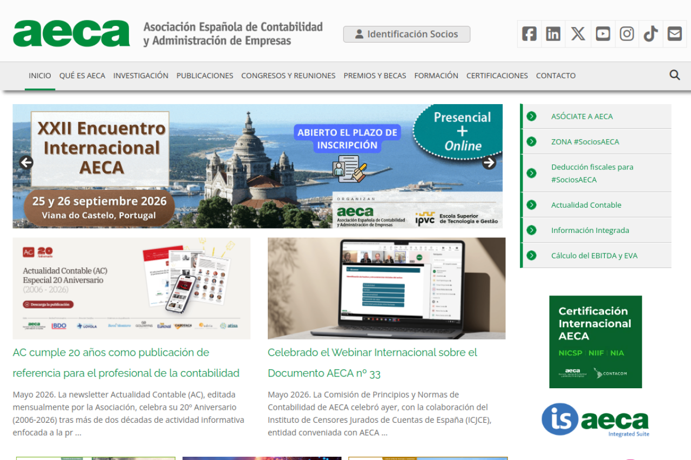This screenshot has width=691, height=460.
Task: Follow the ZONA #SociosAECA link
Action: coord(585,142)
